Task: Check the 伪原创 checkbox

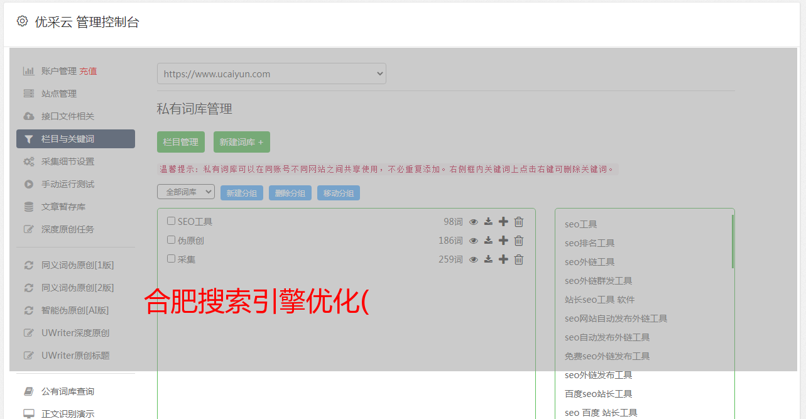Action: (171, 240)
